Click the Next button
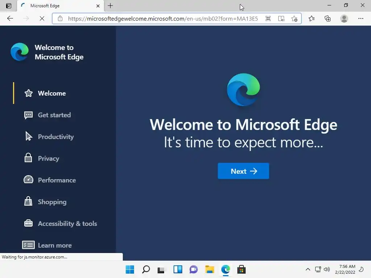Screen dimensions: 371x278 [x=243, y=171]
